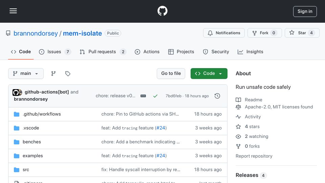Image resolution: width=325 pixels, height=183 pixels.
Task: View branches via branch icon
Action: [53, 74]
